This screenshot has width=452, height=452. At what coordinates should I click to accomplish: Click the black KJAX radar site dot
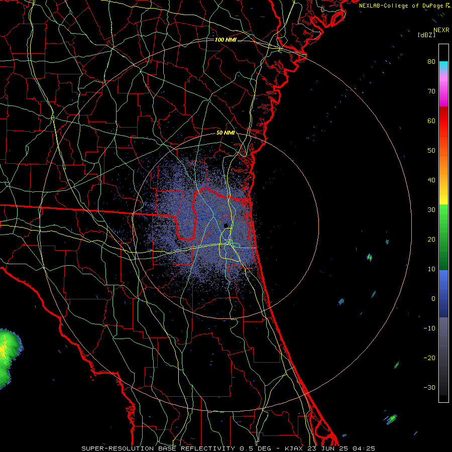click(226, 225)
